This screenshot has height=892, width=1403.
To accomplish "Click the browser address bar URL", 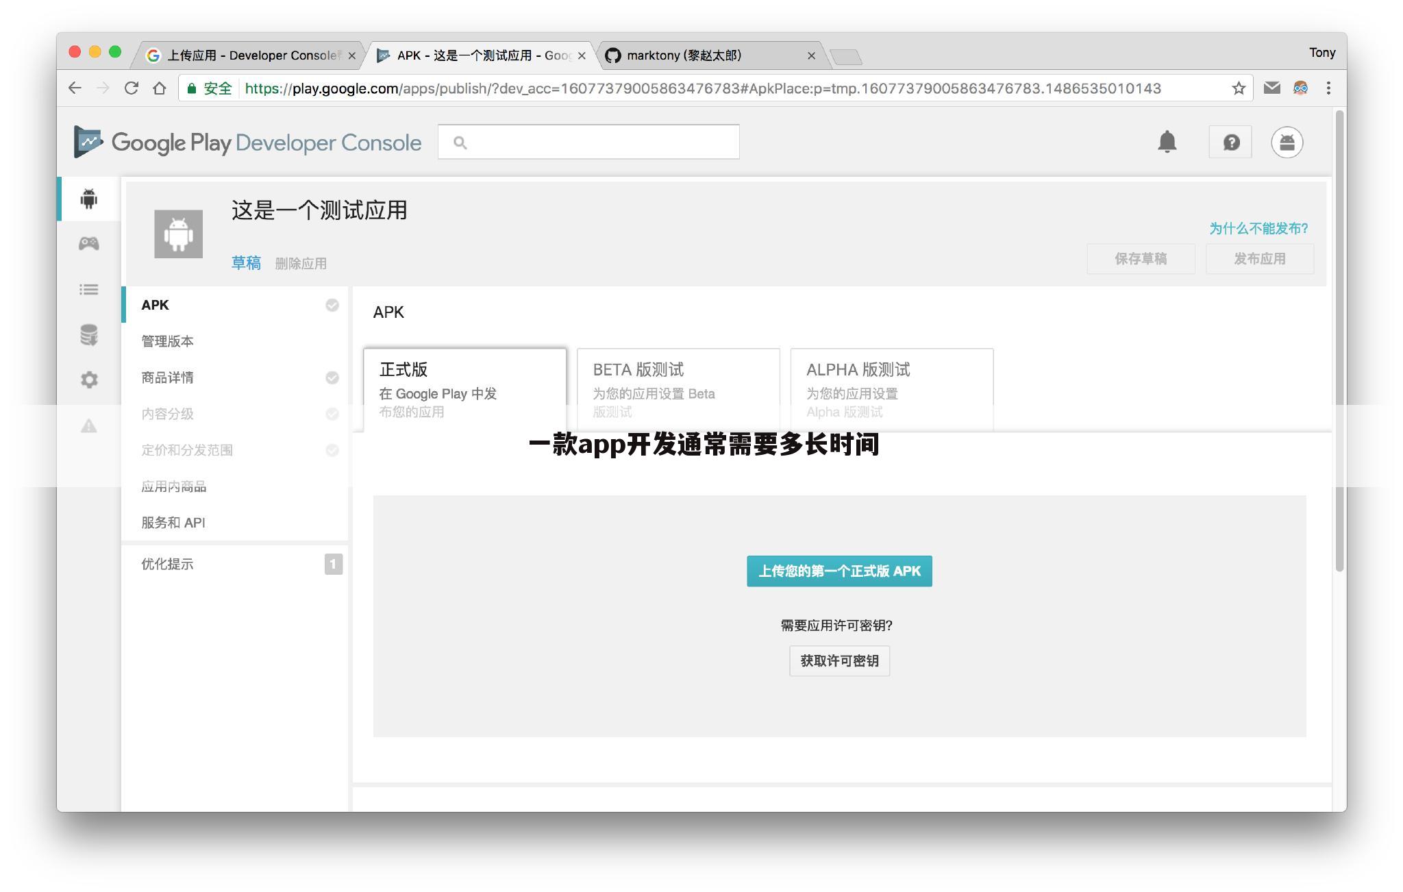I will (703, 88).
